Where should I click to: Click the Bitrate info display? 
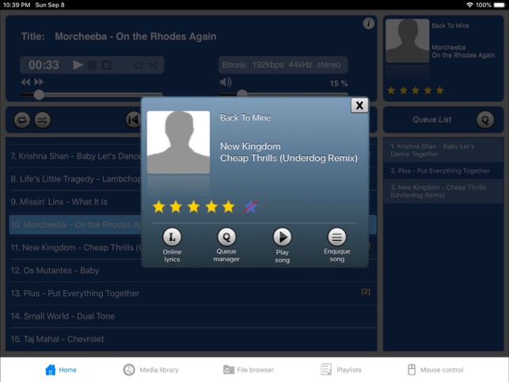[x=283, y=65]
